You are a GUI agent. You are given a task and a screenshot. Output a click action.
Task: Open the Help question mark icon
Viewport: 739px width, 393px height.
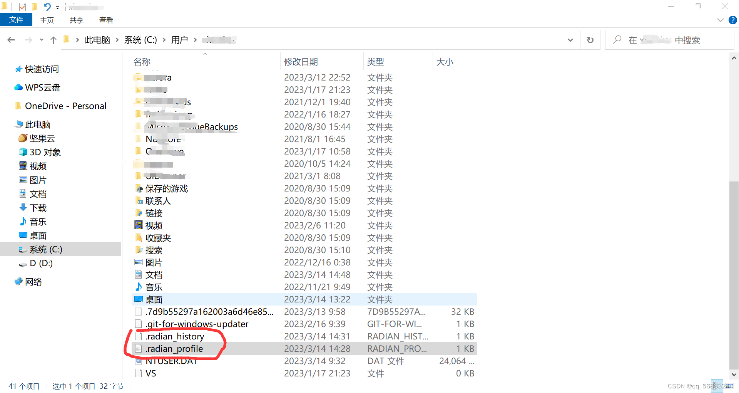pos(732,20)
